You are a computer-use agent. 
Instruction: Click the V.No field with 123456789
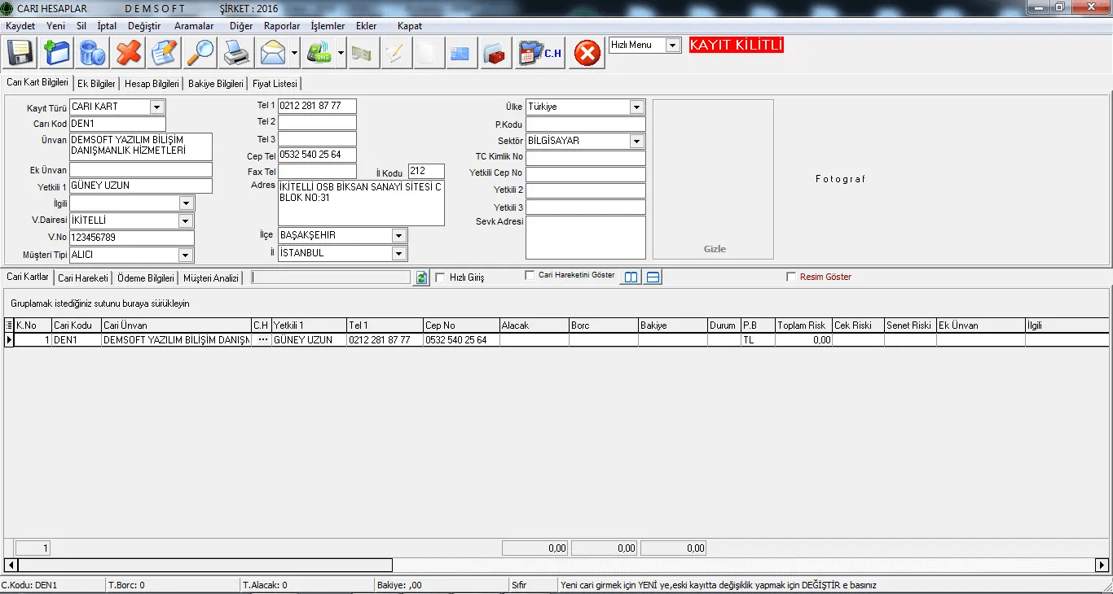[132, 238]
